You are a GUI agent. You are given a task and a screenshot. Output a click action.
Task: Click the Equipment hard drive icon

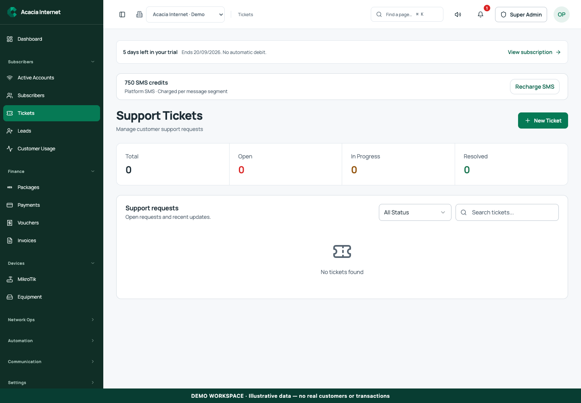coord(10,297)
